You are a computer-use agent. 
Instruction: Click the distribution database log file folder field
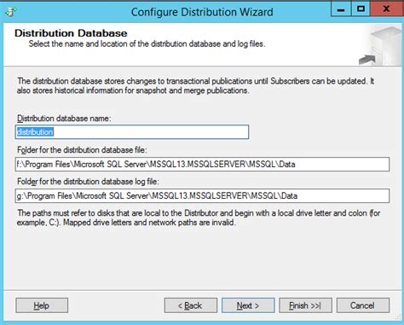click(202, 196)
